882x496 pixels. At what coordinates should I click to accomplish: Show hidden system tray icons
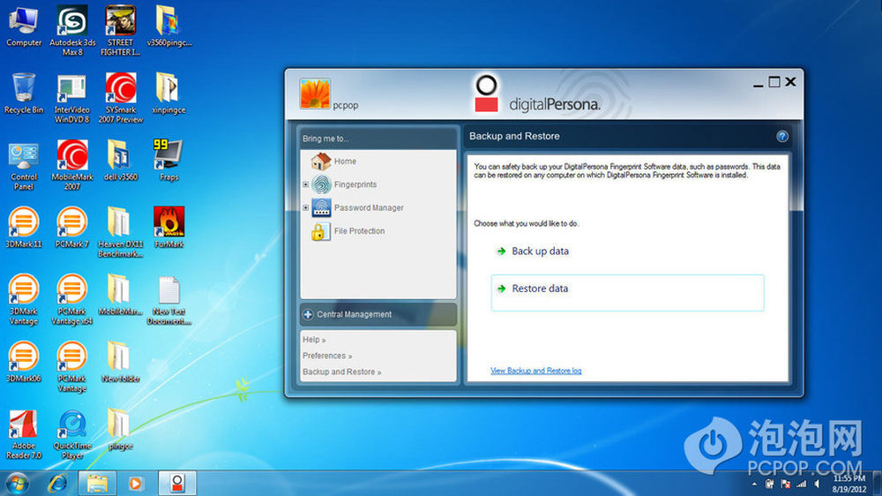click(754, 485)
